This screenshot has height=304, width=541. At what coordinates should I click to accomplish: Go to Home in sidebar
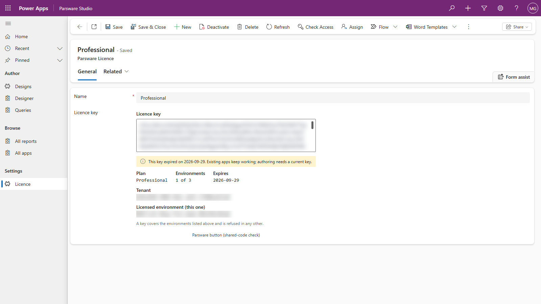pos(34,36)
